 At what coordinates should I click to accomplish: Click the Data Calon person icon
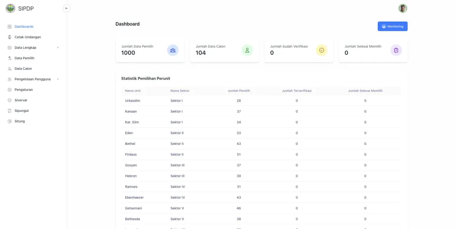coord(10,69)
